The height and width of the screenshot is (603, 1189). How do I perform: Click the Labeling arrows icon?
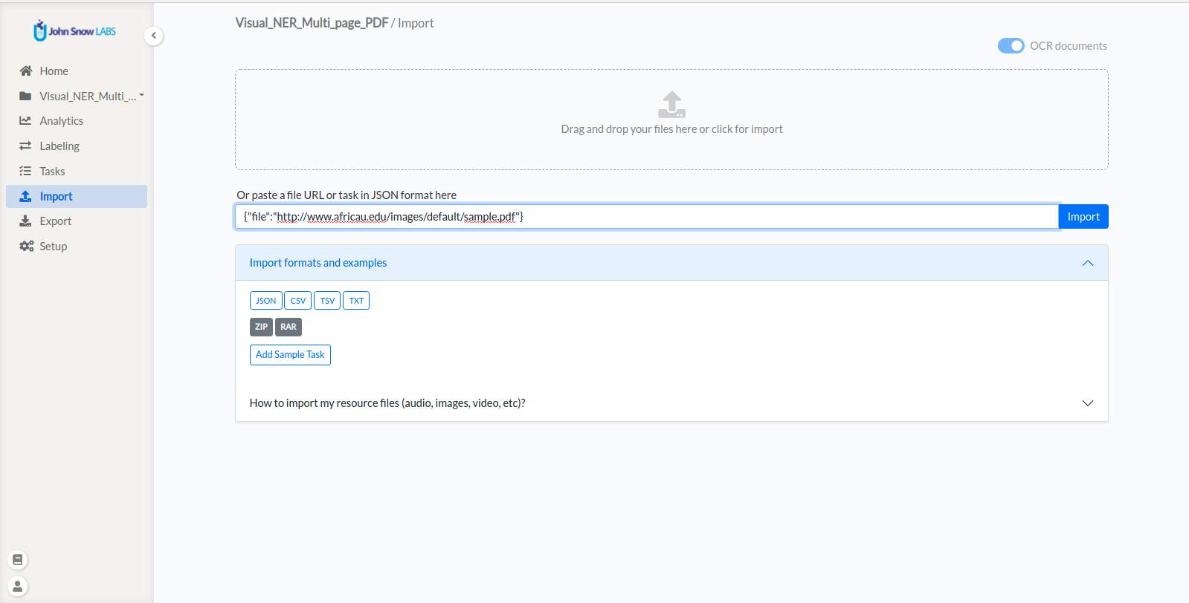point(25,146)
